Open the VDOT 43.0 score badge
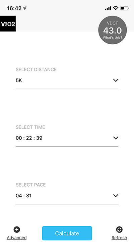This screenshot has height=246, width=134. [x=113, y=30]
